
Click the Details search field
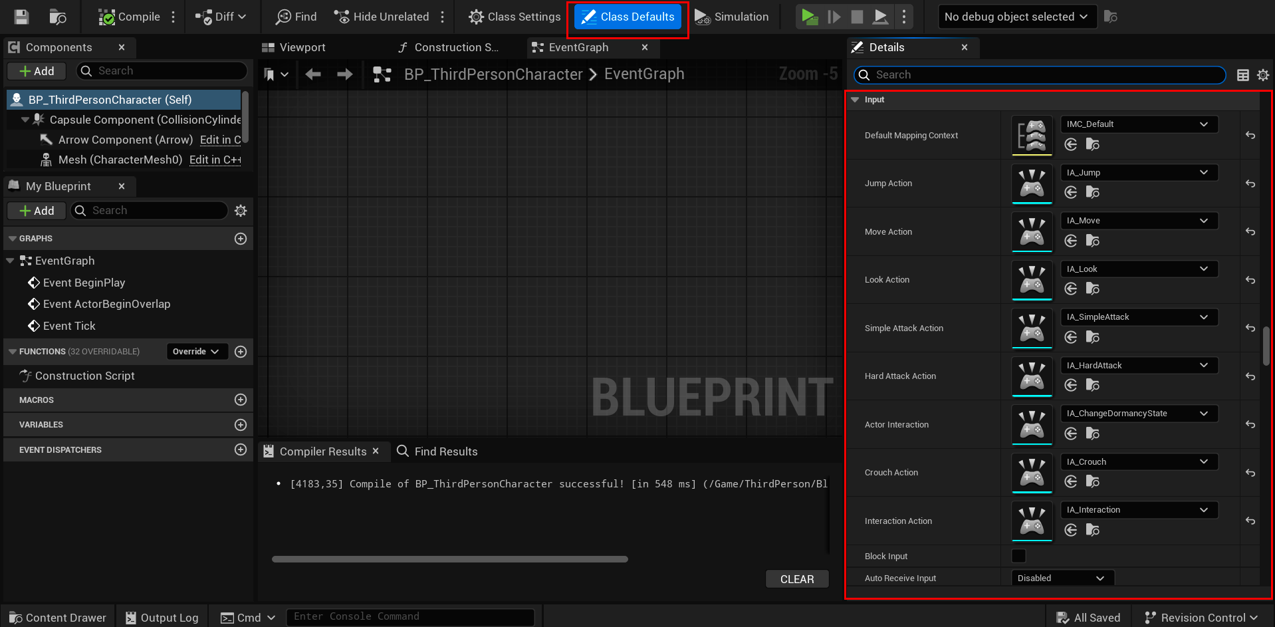(1040, 75)
